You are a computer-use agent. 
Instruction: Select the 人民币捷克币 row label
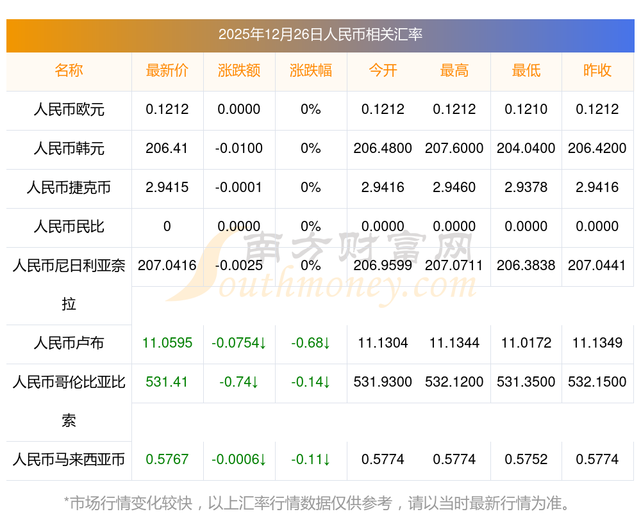pos(69,188)
